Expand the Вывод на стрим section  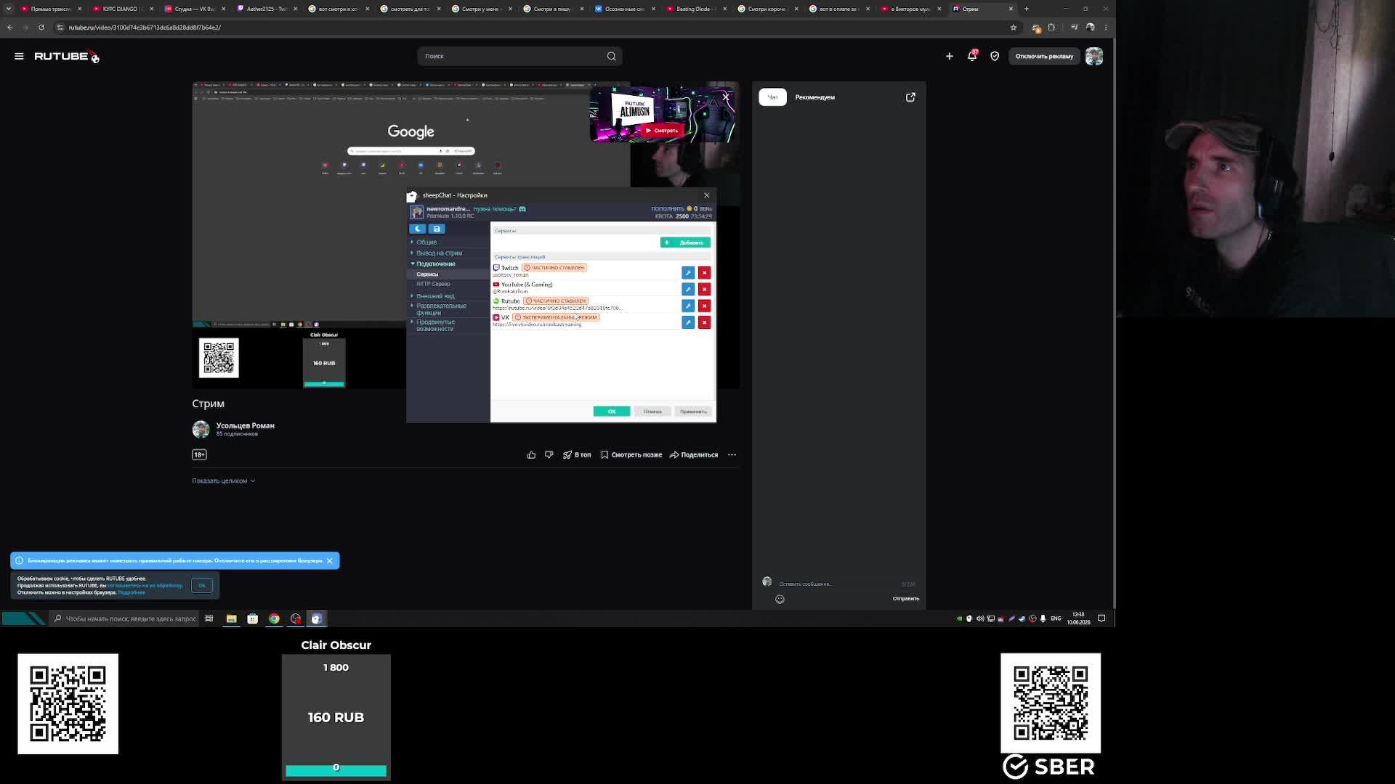pos(439,253)
